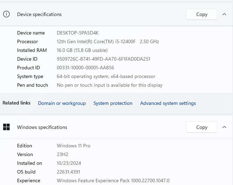Click the Product ID label
This screenshot has height=185, width=233.
coord(29,68)
